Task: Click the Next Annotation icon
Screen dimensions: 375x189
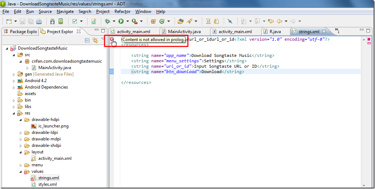Action: click(244, 21)
